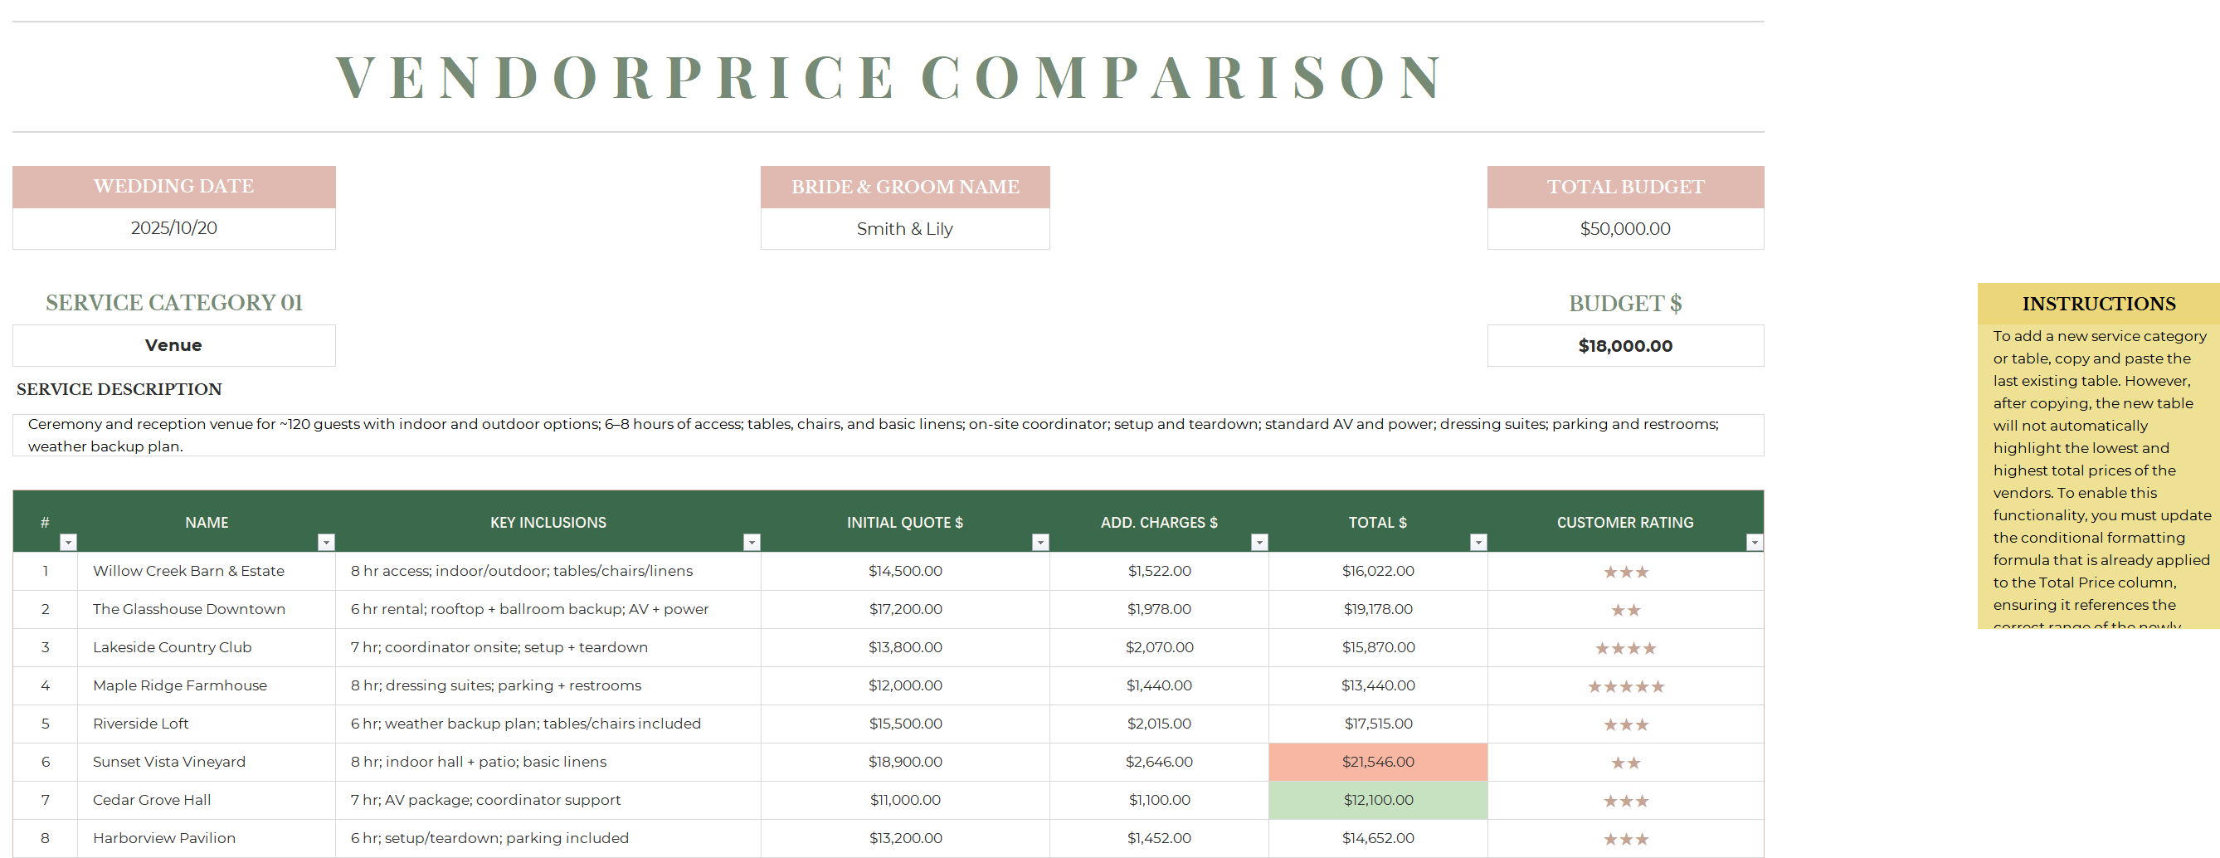Click Riverside Loft three-star rating
Image resolution: width=2220 pixels, height=858 pixels.
1625,724
